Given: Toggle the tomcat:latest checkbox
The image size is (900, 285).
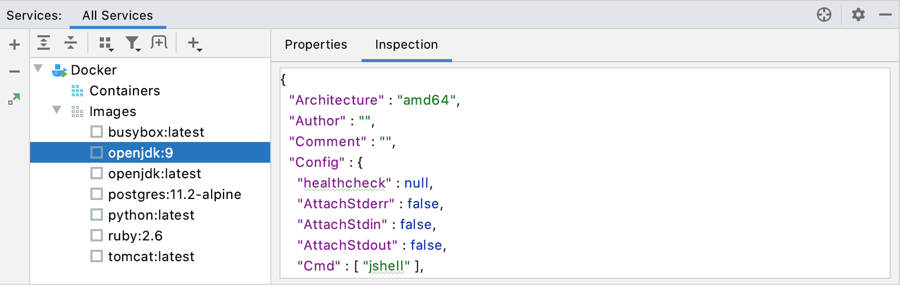Looking at the screenshot, I should pyautogui.click(x=97, y=256).
